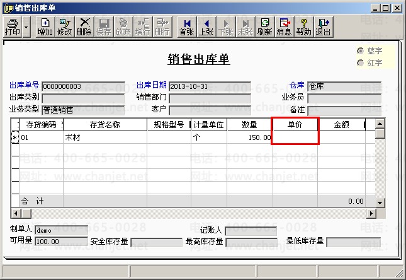Screen dimensions: 406x280
Task: Click the 出库单号 number field
Action: (83, 86)
